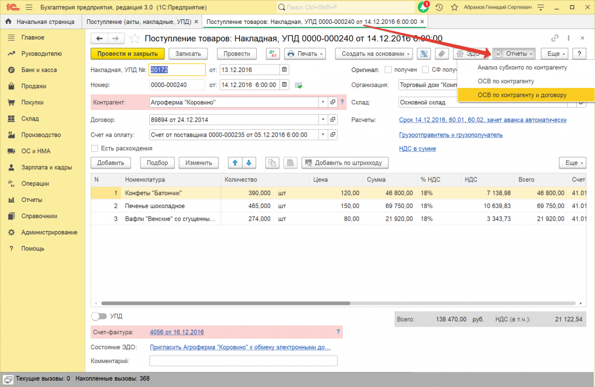Open the Срок 14.12.2016 расчеты link
The width and height of the screenshot is (595, 387).
click(x=483, y=120)
